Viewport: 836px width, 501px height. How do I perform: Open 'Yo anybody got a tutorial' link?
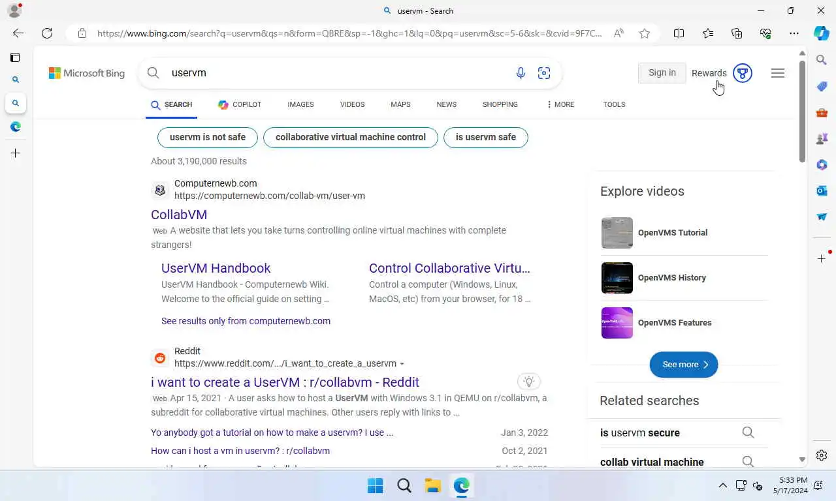point(272,433)
